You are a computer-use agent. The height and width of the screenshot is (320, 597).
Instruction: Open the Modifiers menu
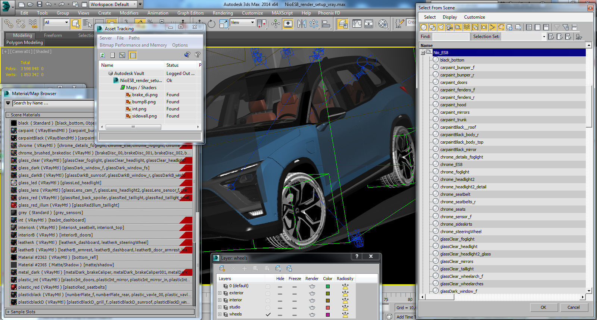pos(129,13)
